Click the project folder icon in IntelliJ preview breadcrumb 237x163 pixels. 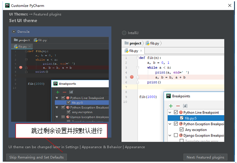(x=127, y=43)
